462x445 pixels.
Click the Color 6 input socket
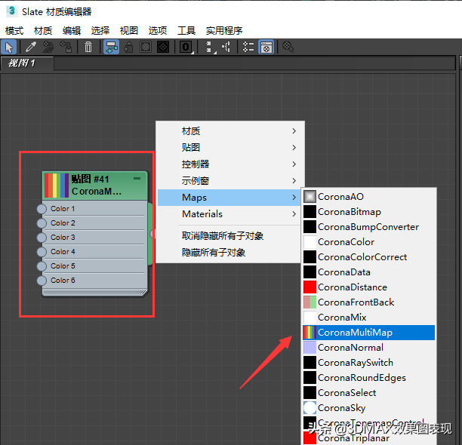coord(42,280)
